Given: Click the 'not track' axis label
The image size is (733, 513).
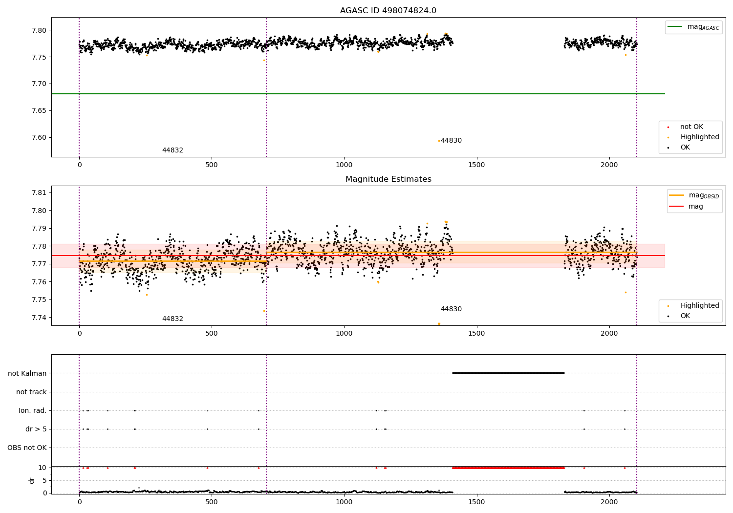Looking at the screenshot, I should [x=31, y=392].
